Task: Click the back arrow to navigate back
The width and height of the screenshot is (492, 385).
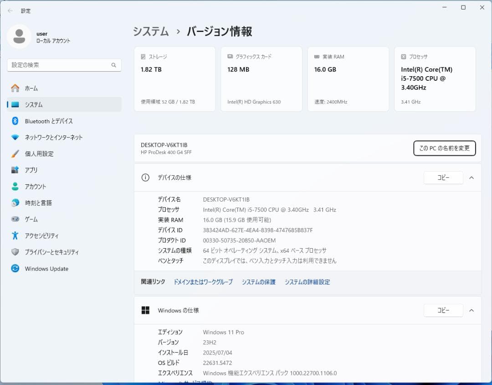Action: (x=9, y=10)
